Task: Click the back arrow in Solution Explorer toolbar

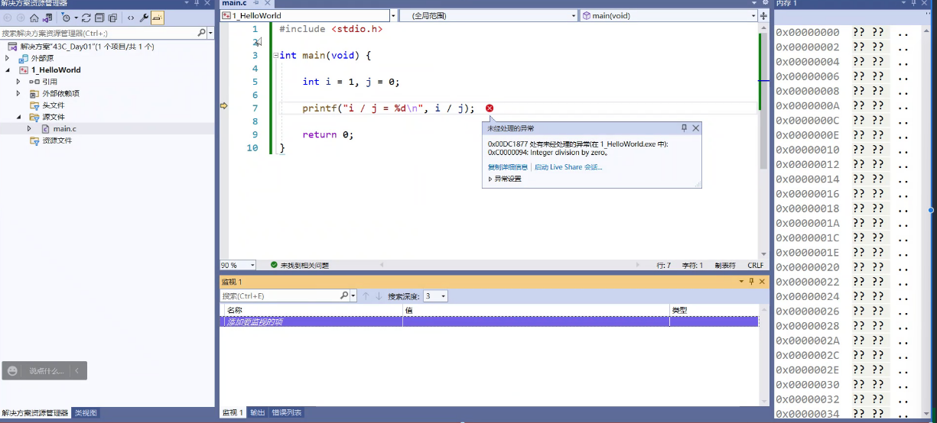Action: pos(8,18)
